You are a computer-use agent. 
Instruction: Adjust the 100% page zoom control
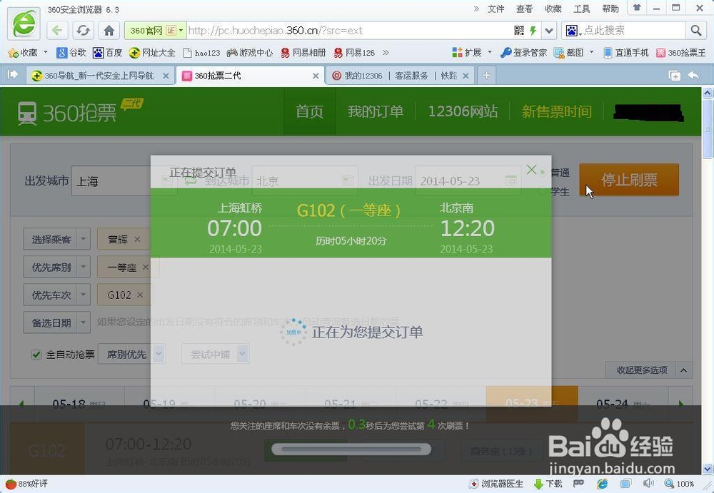coord(679,484)
